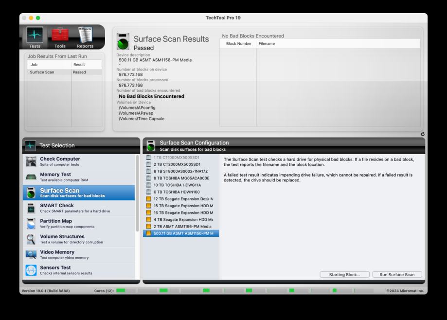Click /Volumes/Time Capsule volume text

click(x=142, y=119)
